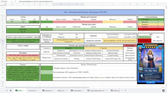Click the sheet icon on ТриплШотеры 5* tab
The width and height of the screenshot is (167, 93).
point(88,90)
